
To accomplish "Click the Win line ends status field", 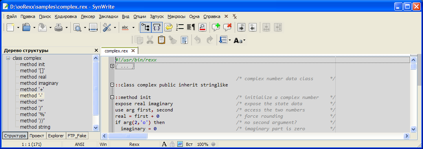I will [103, 144].
